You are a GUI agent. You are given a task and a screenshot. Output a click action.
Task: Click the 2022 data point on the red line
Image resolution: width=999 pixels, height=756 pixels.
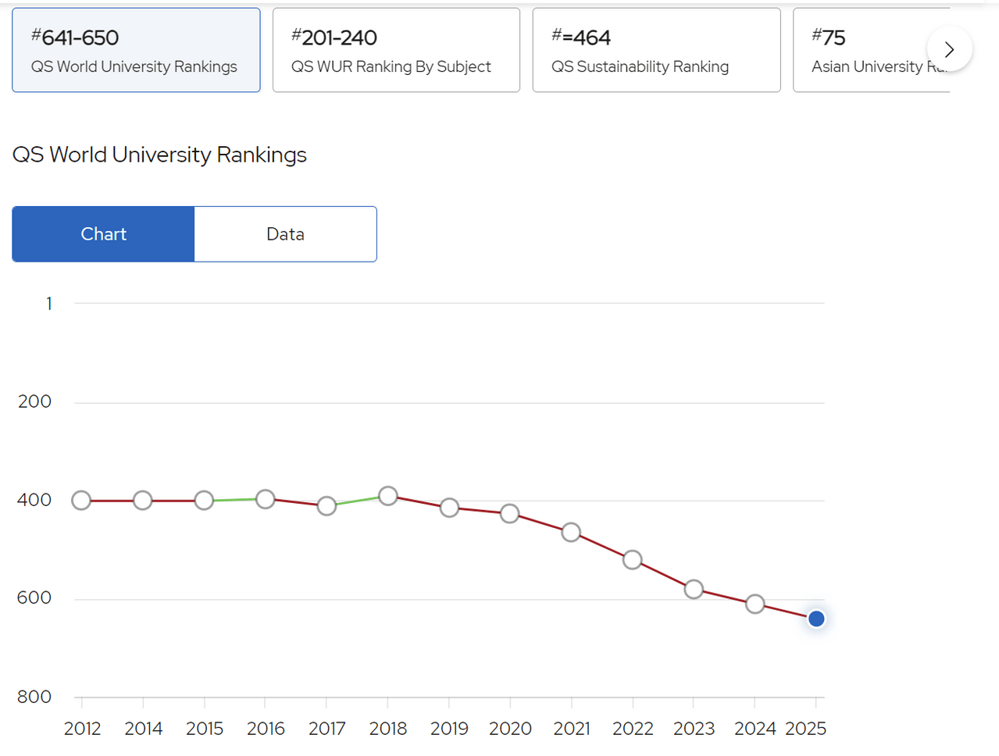tap(632, 559)
